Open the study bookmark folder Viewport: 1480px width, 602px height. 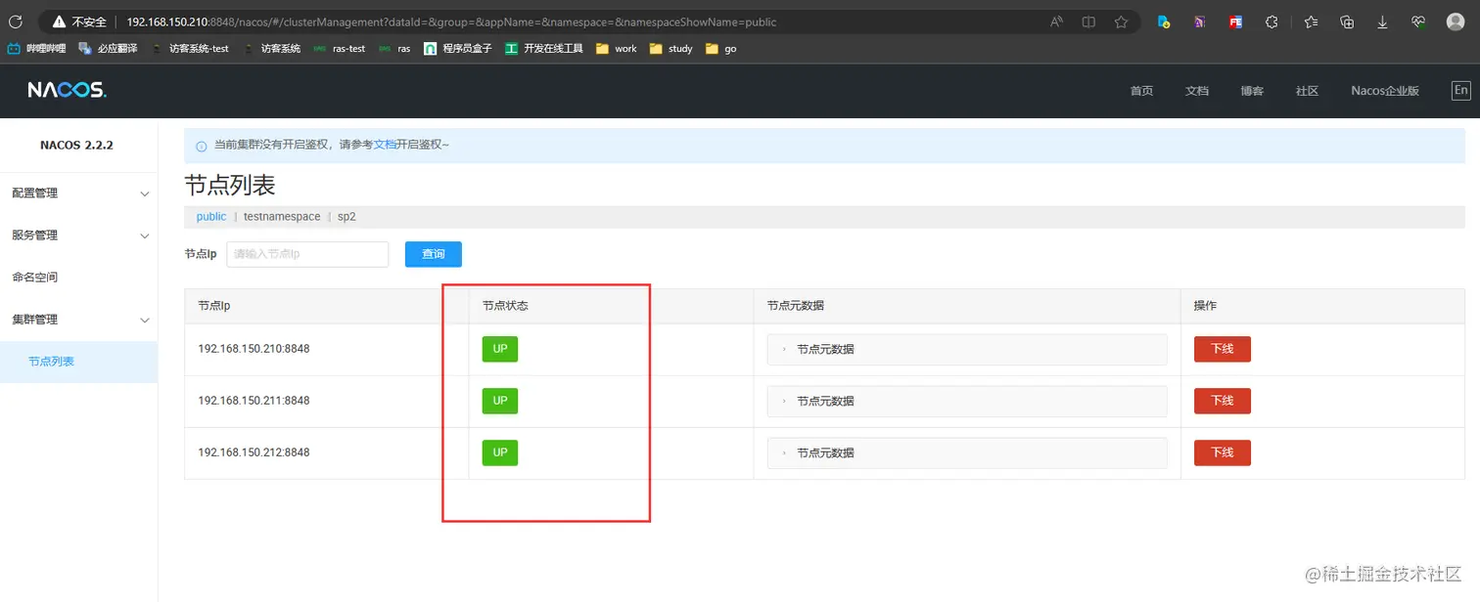(x=671, y=48)
